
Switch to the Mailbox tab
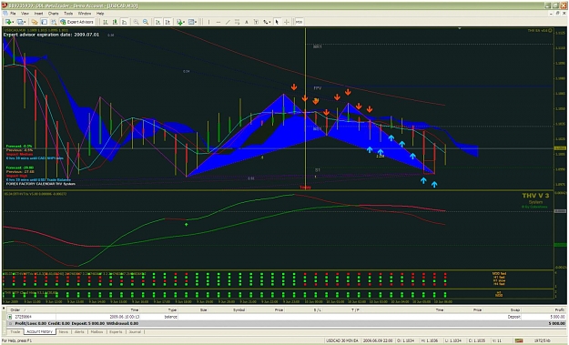click(97, 332)
